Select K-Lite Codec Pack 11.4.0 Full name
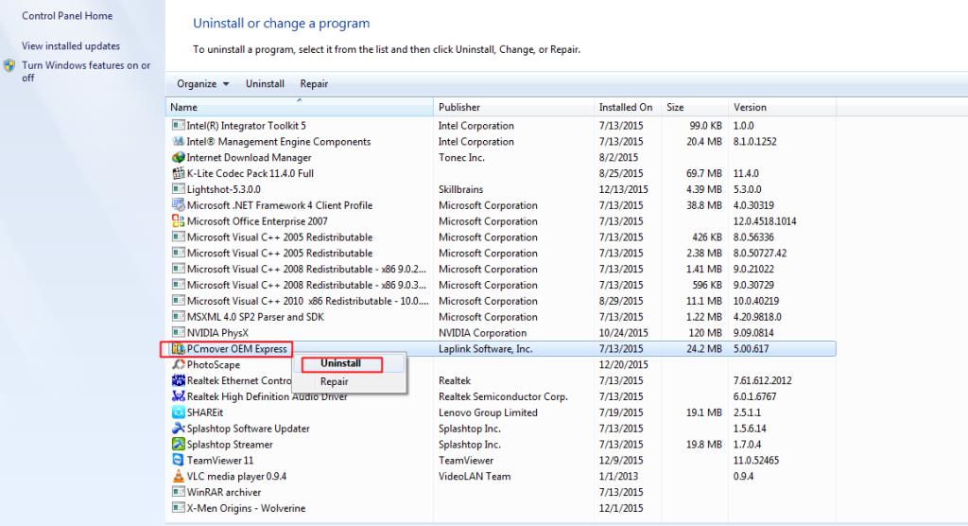 coord(250,174)
